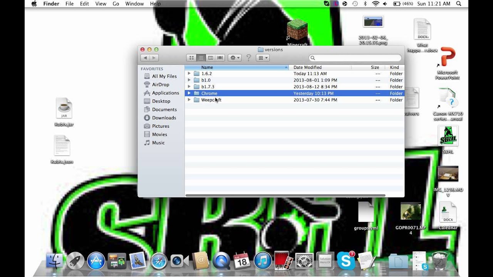Open Mail from the Dock
The width and height of the screenshot is (493, 277).
[138, 260]
